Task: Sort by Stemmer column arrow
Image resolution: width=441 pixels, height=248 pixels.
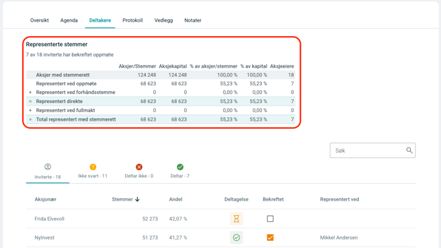Action: [x=138, y=199]
